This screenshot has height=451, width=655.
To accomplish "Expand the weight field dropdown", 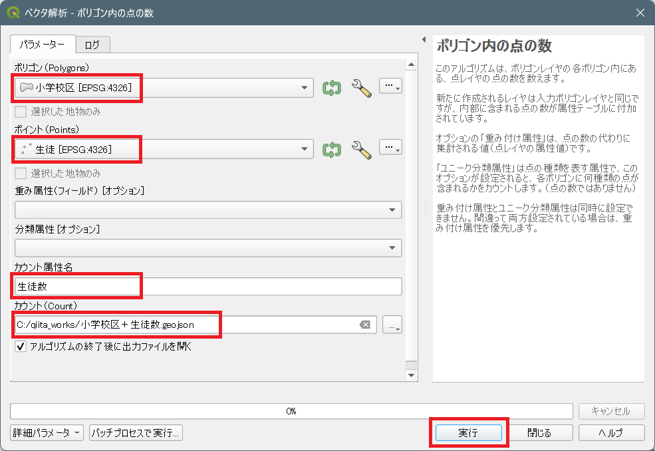I will coord(208,210).
